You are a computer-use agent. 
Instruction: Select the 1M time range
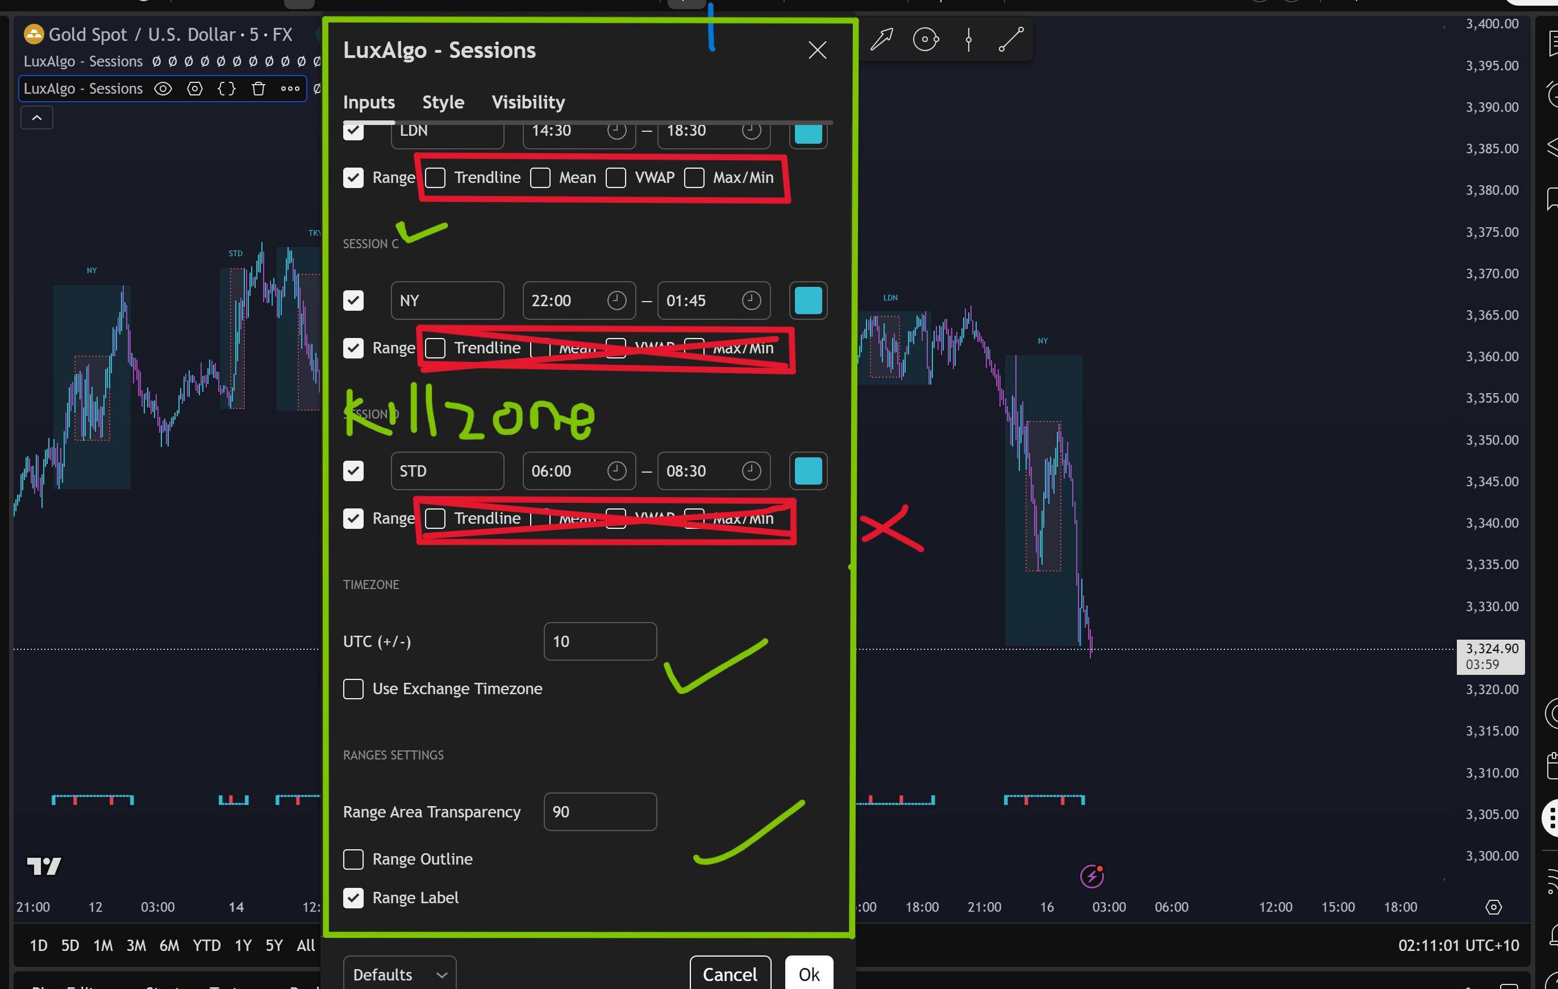click(x=103, y=946)
